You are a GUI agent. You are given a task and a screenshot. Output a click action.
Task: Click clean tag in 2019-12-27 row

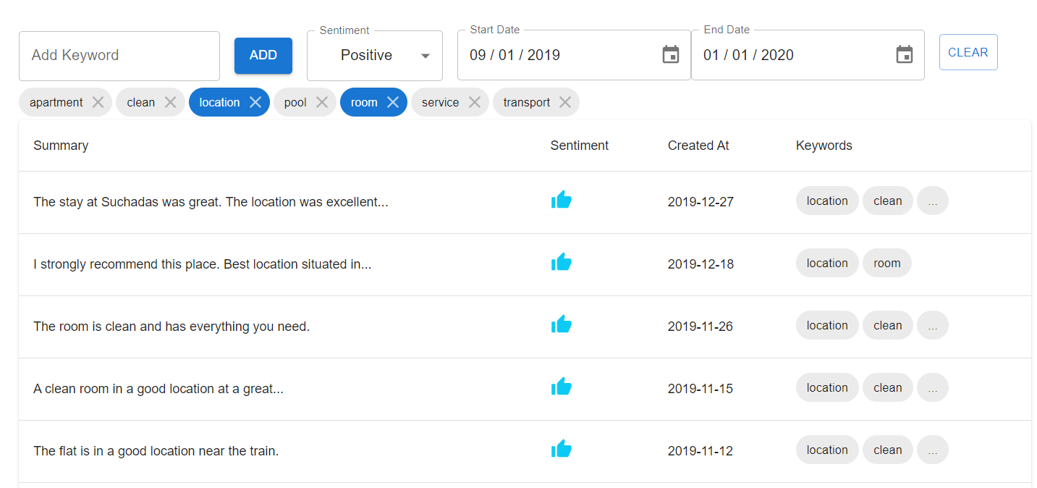(x=888, y=201)
